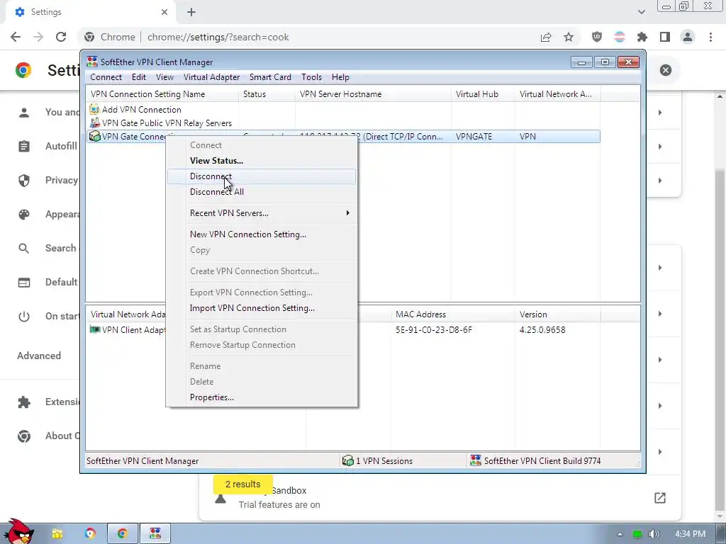The height and width of the screenshot is (544, 726).
Task: Open the folder taskbar icon
Action: tap(57, 534)
